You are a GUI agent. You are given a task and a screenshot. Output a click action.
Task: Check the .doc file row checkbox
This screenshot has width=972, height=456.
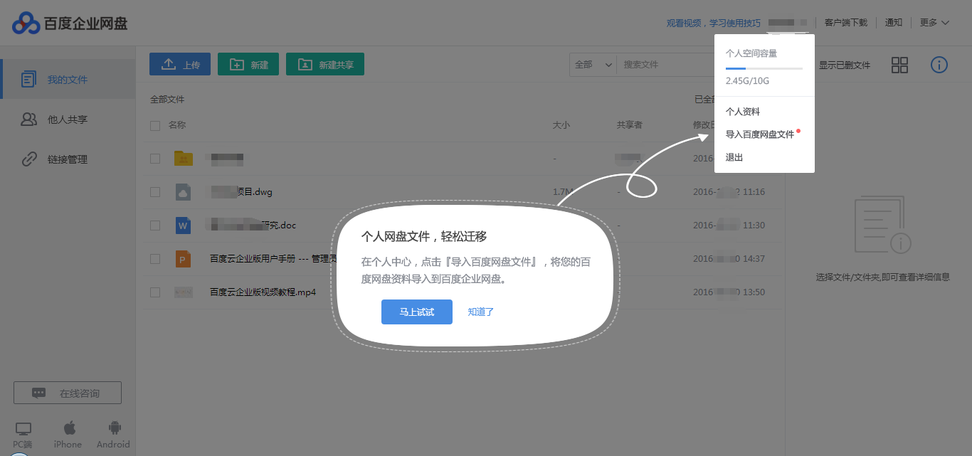click(155, 226)
